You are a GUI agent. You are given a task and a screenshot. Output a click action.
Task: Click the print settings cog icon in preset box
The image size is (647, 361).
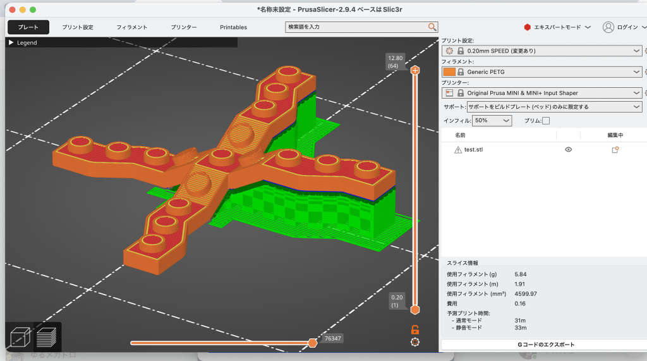tap(449, 51)
